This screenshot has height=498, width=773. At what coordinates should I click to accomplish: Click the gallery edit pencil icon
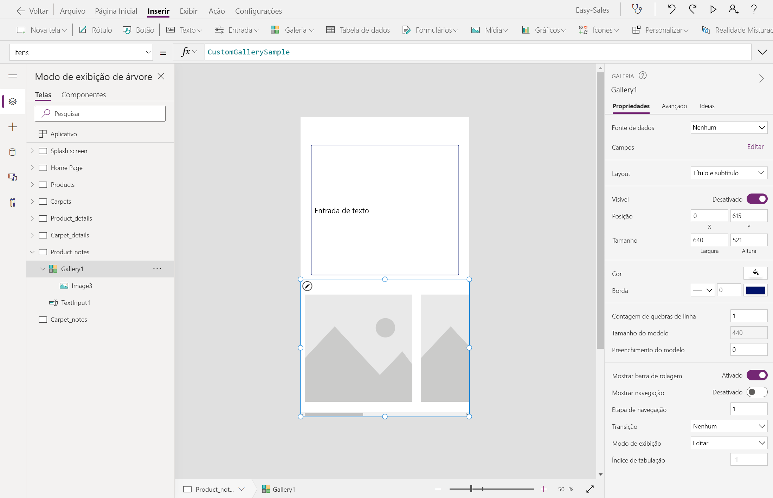(307, 286)
